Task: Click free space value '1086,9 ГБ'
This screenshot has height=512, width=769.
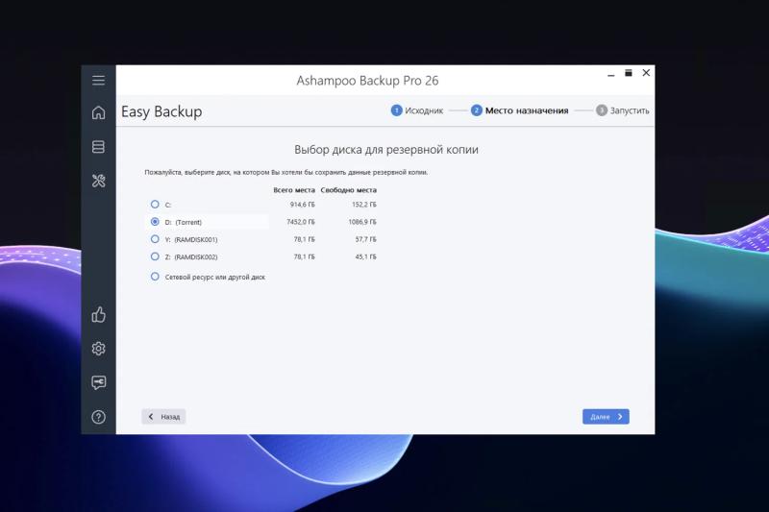Action: tap(362, 222)
